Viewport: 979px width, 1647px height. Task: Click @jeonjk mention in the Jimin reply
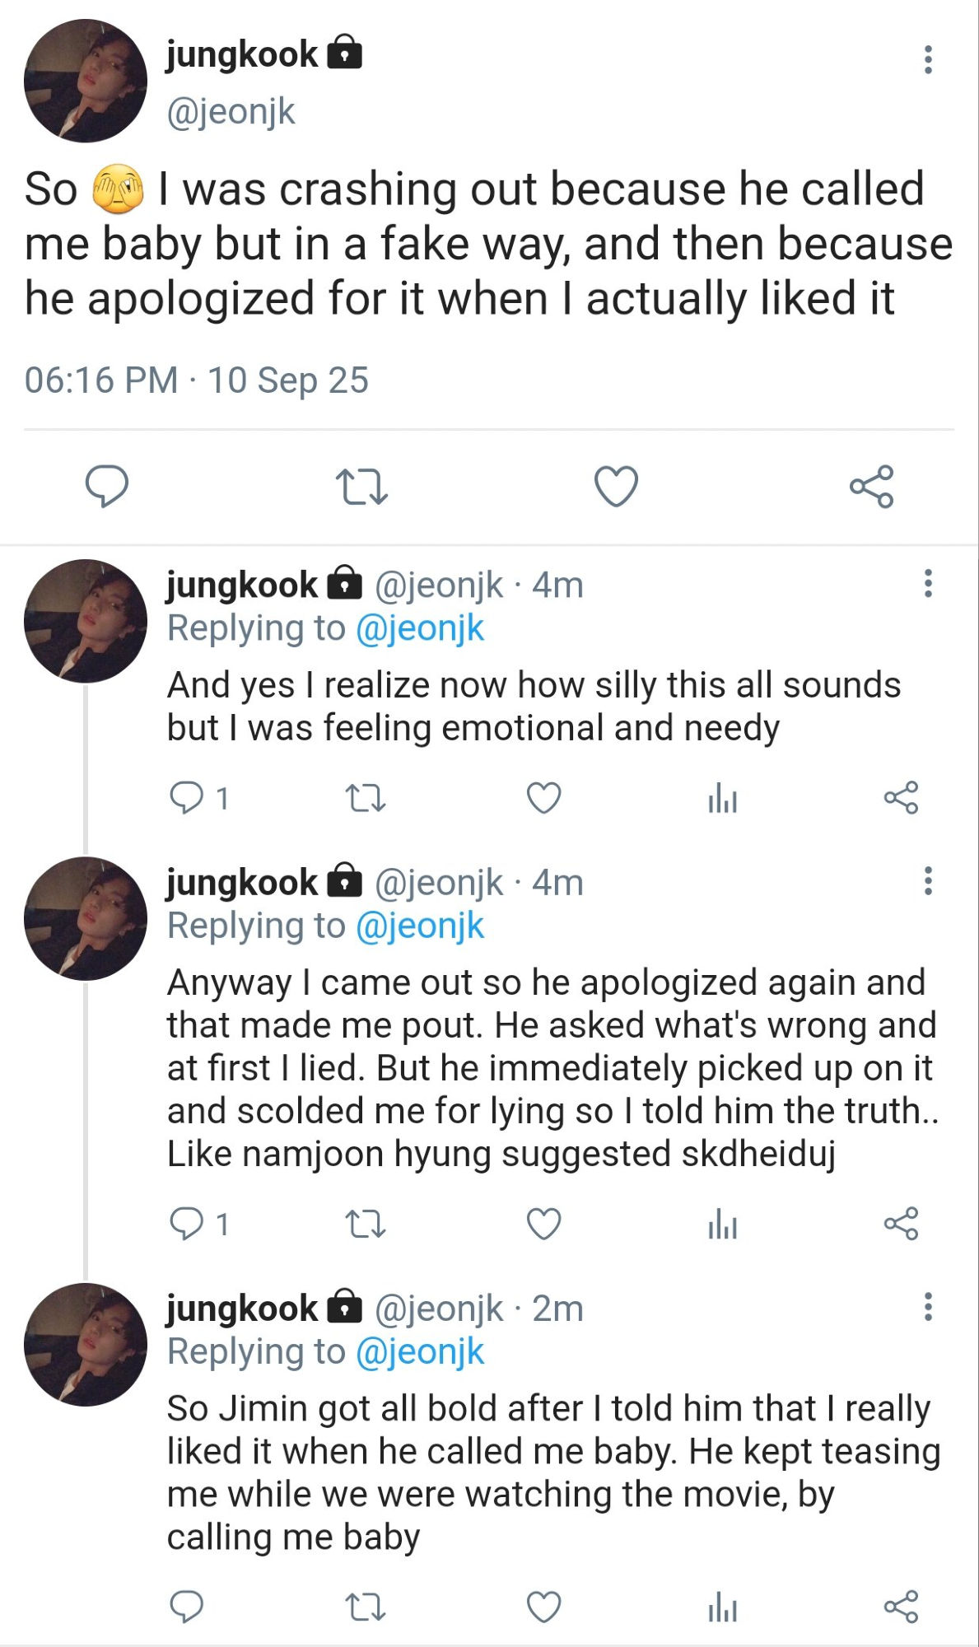420,1351
